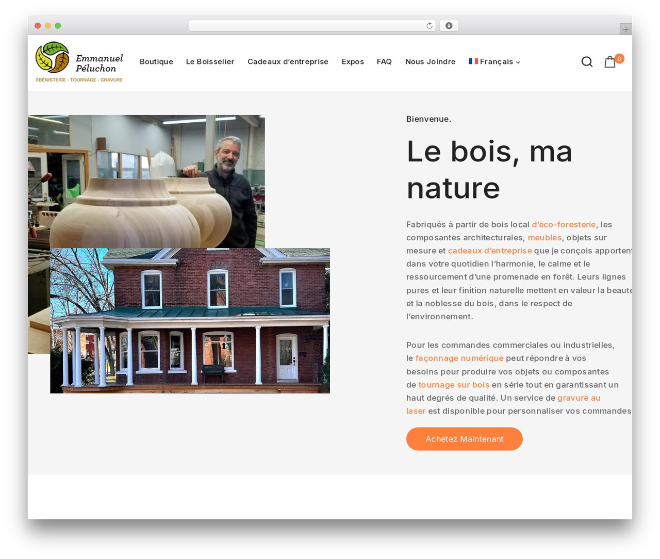Expand the Français language dropdown
Image resolution: width=660 pixels, height=559 pixels.
(x=494, y=62)
